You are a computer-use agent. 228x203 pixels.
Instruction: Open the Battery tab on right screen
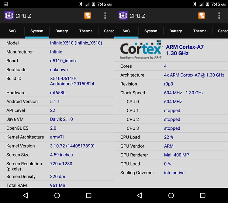176,31
